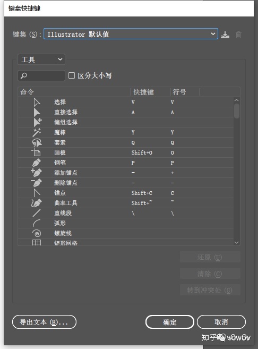Image resolution: width=258 pixels, height=349 pixels.
Task: Click the 确定 button
Action: (x=170, y=322)
